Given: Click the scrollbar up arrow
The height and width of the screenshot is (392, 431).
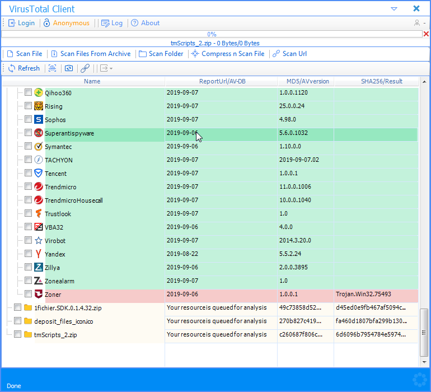Looking at the screenshot, I should (424, 82).
